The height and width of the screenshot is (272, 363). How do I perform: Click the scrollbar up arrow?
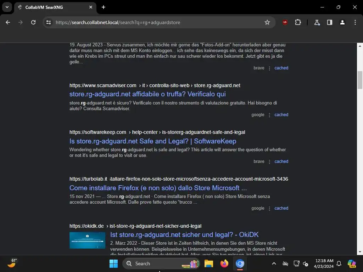point(360,46)
